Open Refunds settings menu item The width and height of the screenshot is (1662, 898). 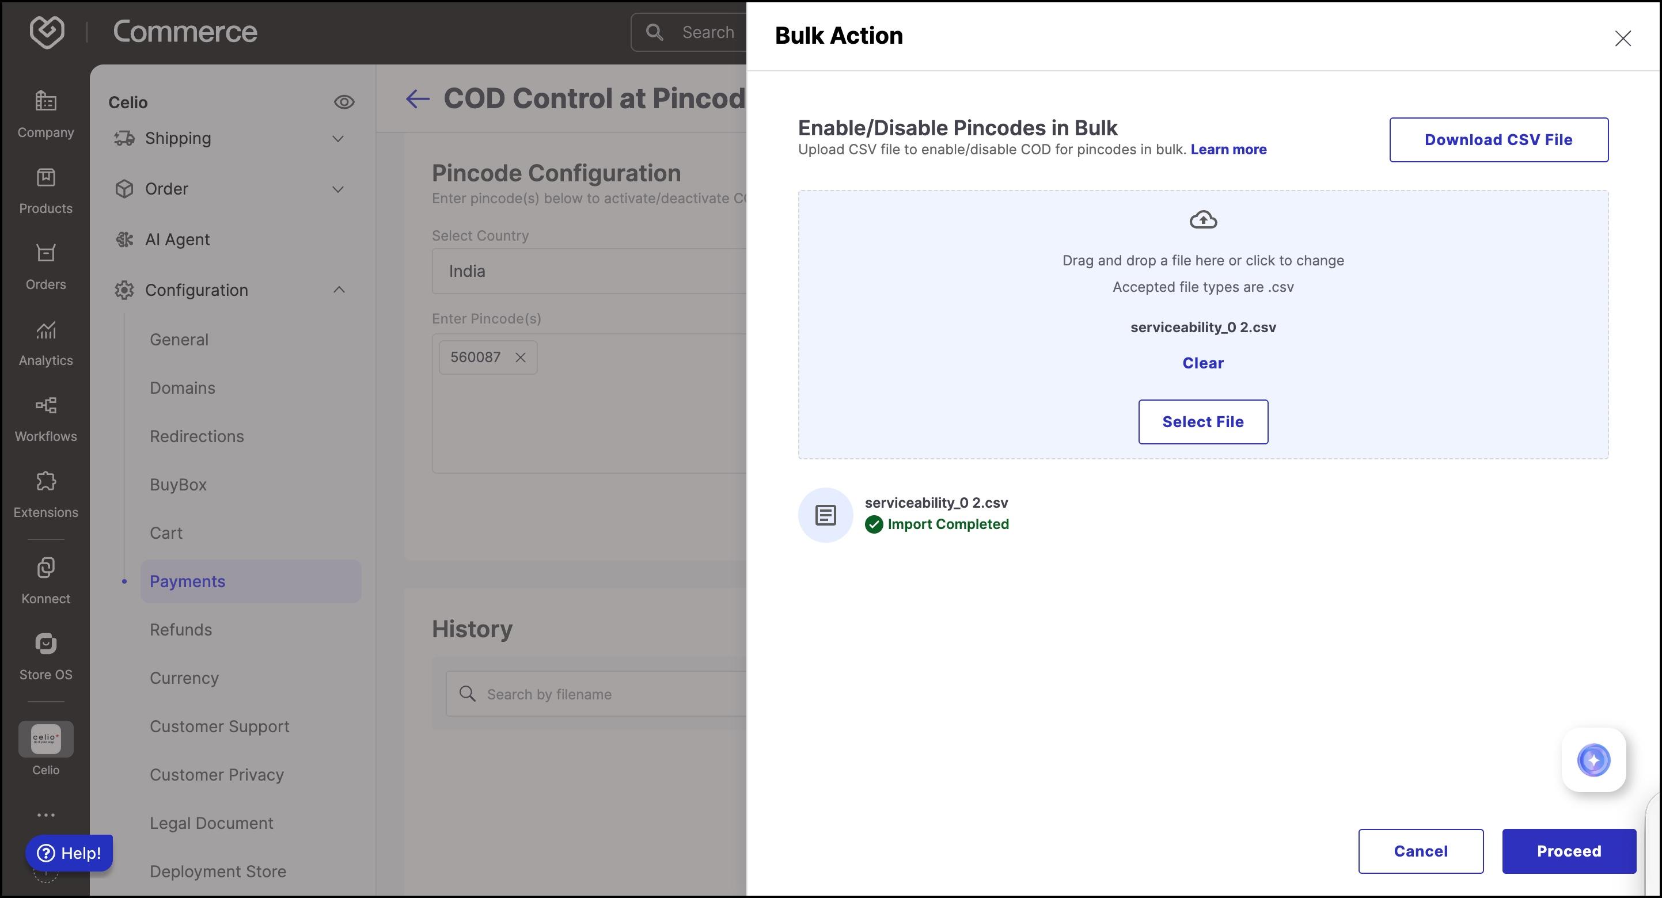181,630
